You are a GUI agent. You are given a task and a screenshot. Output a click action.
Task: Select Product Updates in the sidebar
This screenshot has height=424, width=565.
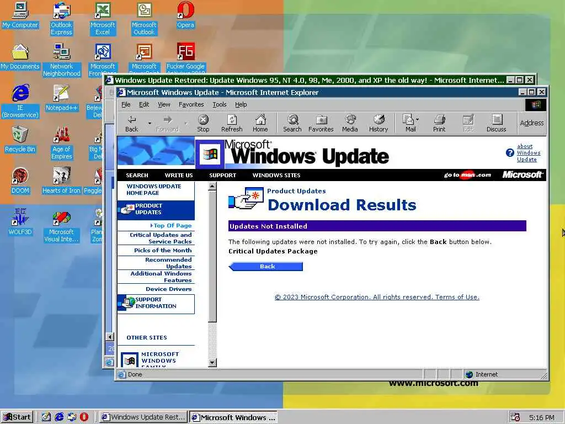(x=156, y=209)
